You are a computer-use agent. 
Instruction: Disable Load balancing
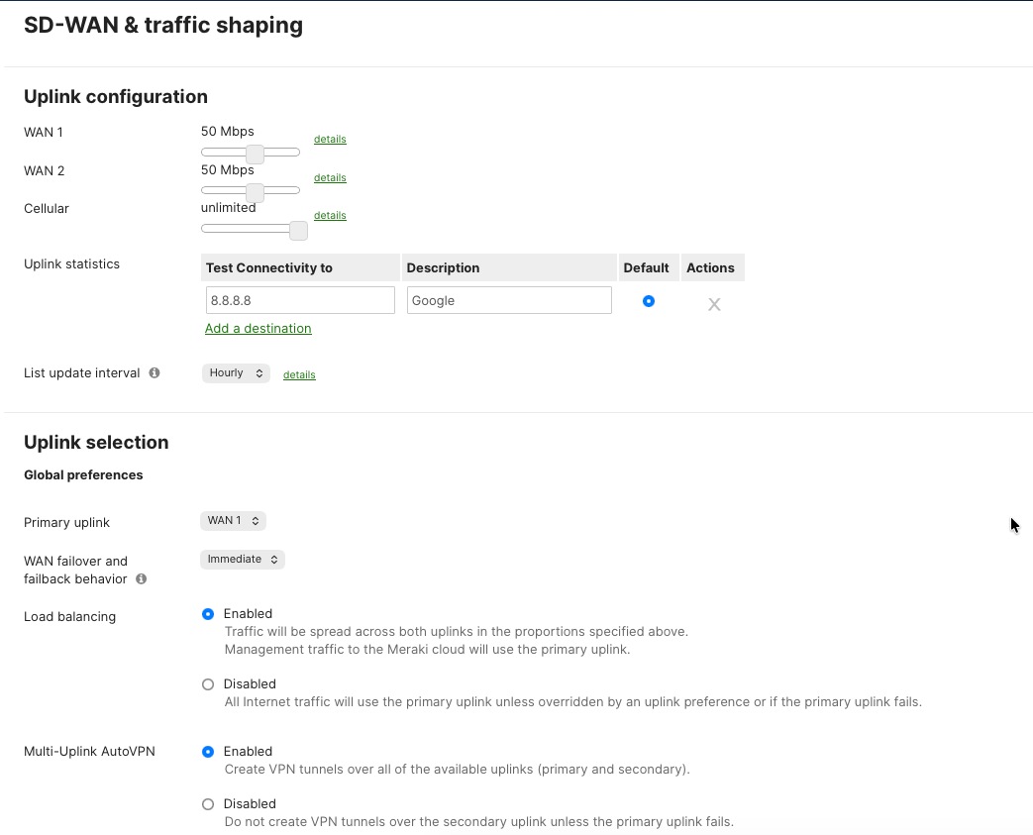pos(208,683)
